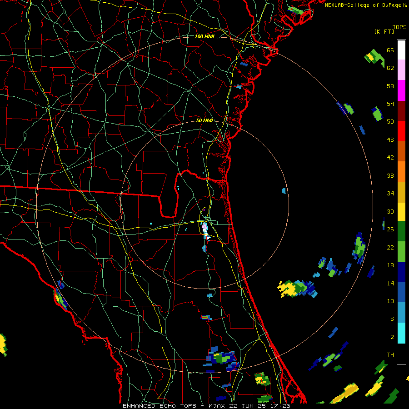The height and width of the screenshot is (409, 409).
Task: Click the 18 legend value
Action: point(390,265)
